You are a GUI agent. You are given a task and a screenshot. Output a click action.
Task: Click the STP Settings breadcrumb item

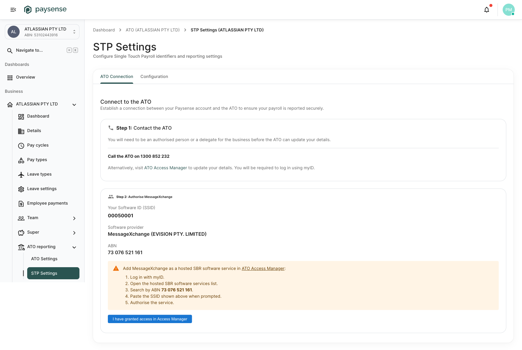tap(227, 30)
